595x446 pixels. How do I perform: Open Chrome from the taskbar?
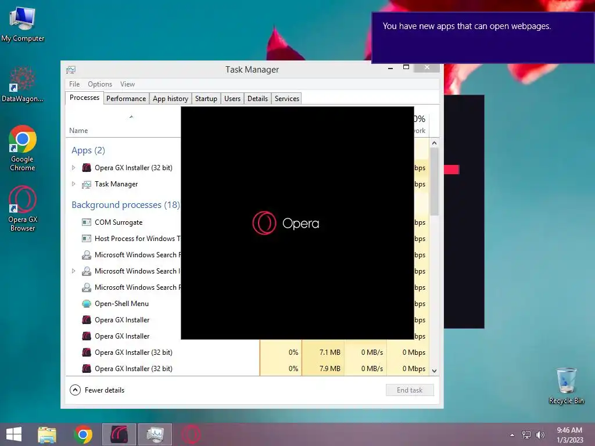pos(83,434)
